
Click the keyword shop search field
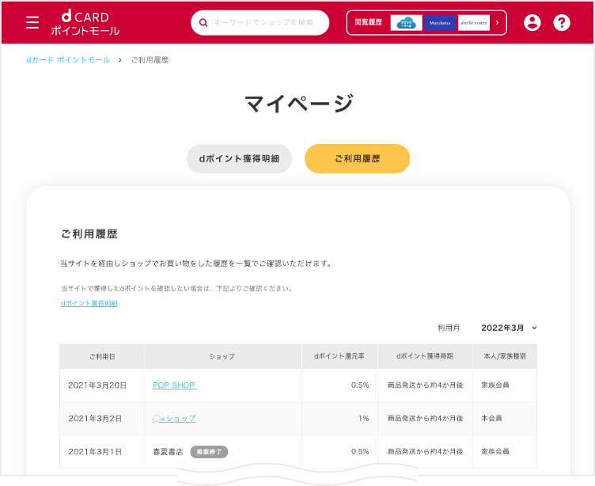(x=265, y=23)
